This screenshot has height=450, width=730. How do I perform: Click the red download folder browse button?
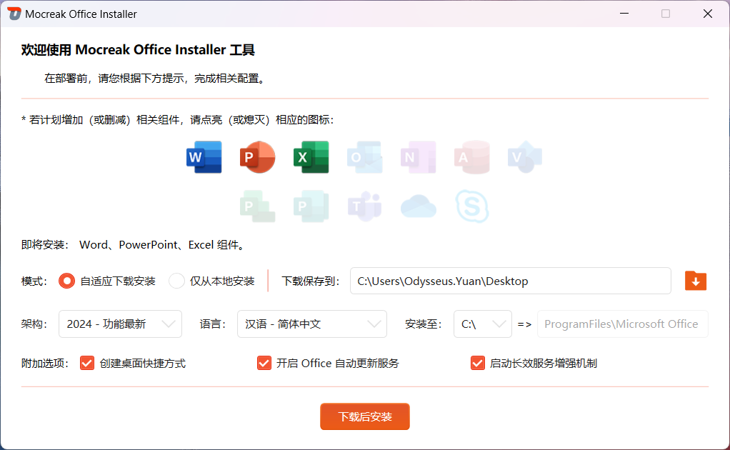click(x=695, y=281)
